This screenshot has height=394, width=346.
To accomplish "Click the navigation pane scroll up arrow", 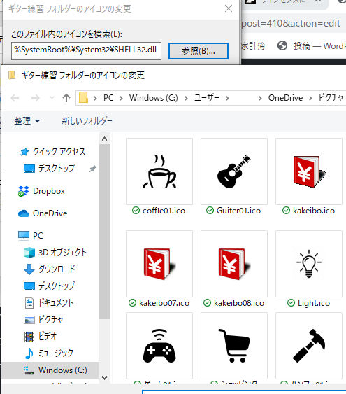I will coord(105,139).
